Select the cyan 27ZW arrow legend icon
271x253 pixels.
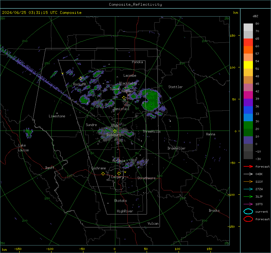click(x=248, y=189)
